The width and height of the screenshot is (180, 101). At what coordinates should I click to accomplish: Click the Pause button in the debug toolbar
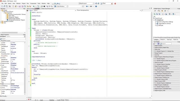(x=42, y=6)
